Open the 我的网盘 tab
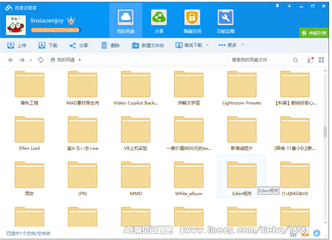 click(x=126, y=21)
